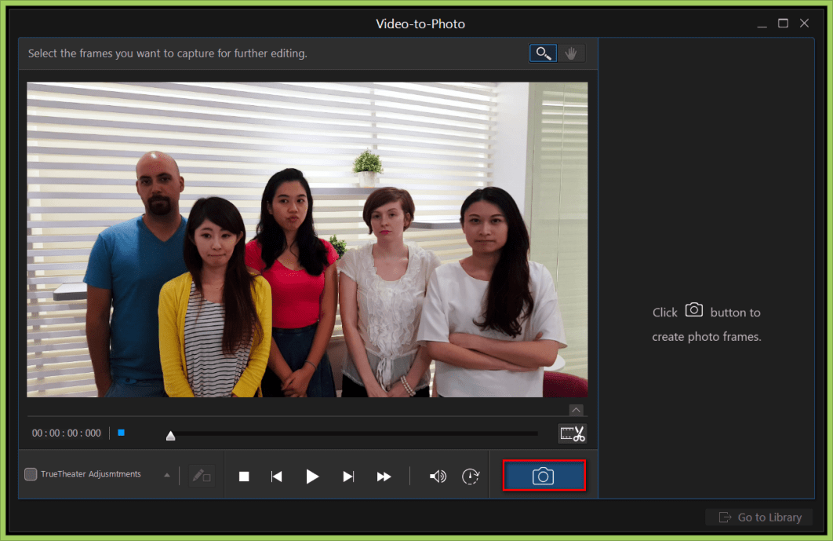The image size is (833, 541).
Task: Play the video
Action: tap(312, 477)
